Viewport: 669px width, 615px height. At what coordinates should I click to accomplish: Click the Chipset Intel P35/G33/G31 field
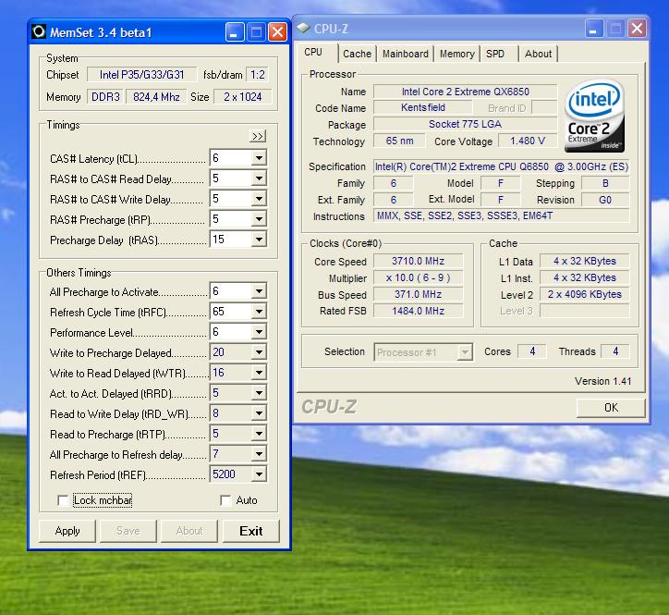tap(141, 75)
